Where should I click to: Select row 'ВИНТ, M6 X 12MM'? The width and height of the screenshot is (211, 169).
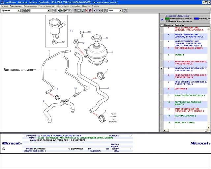click(185, 125)
